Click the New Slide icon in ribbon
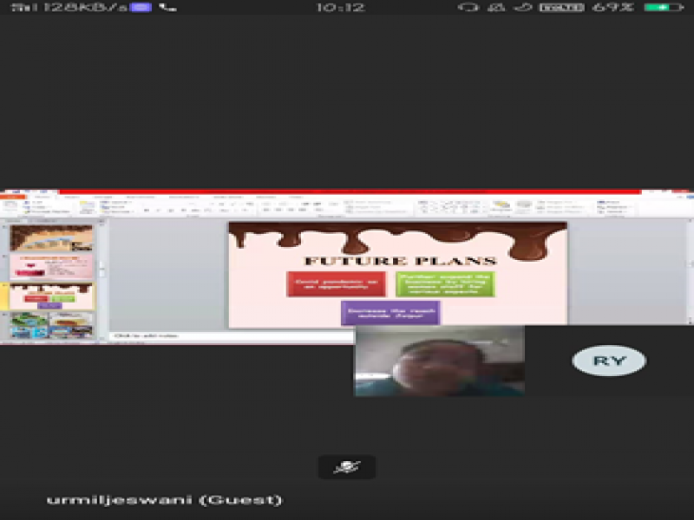 [87, 208]
